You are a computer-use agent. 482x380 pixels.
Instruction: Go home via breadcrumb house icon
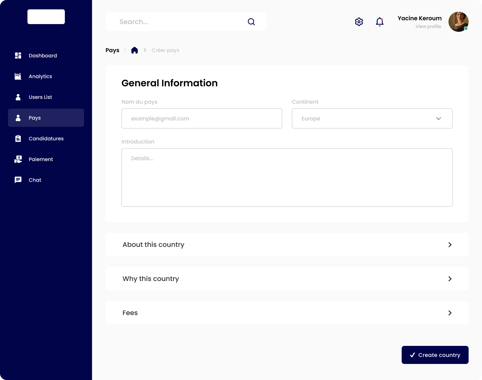click(135, 50)
